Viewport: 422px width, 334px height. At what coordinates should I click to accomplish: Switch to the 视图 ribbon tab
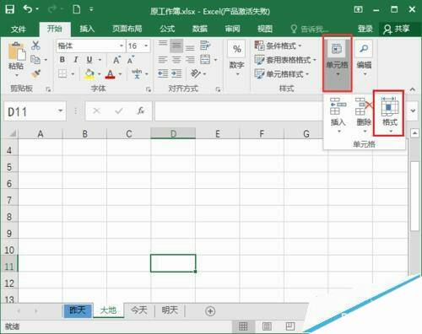[265, 29]
